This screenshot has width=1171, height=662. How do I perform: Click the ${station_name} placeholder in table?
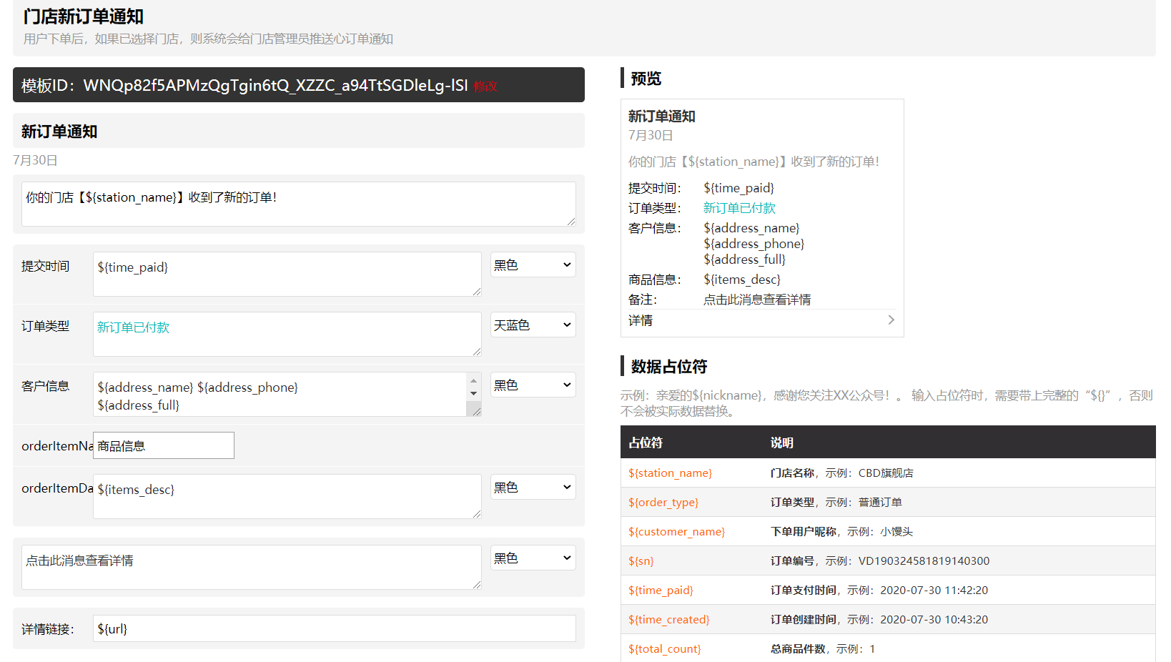tap(670, 473)
